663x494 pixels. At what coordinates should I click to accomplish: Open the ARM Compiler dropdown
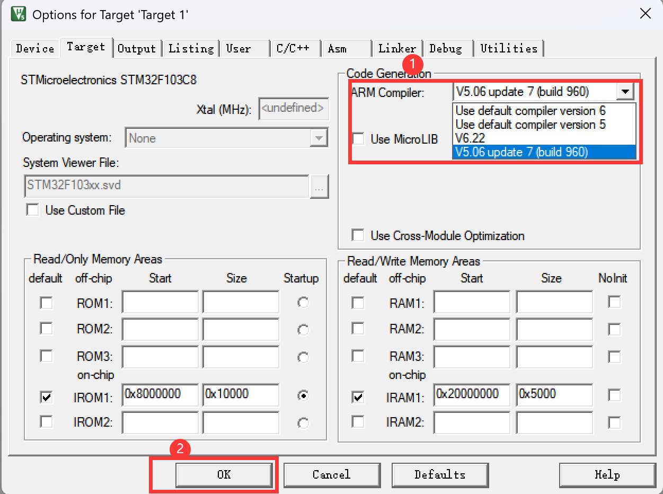tap(625, 91)
